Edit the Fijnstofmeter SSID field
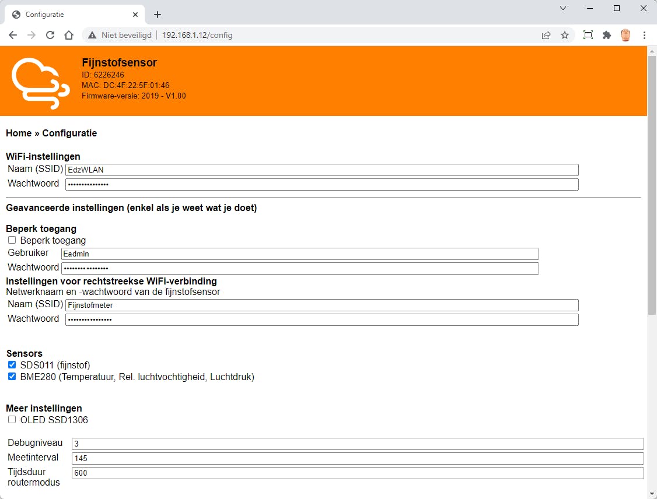This screenshot has width=657, height=499. (322, 305)
